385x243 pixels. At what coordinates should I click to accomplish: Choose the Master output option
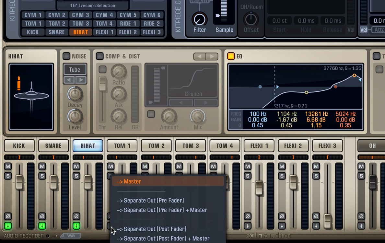coord(168,182)
